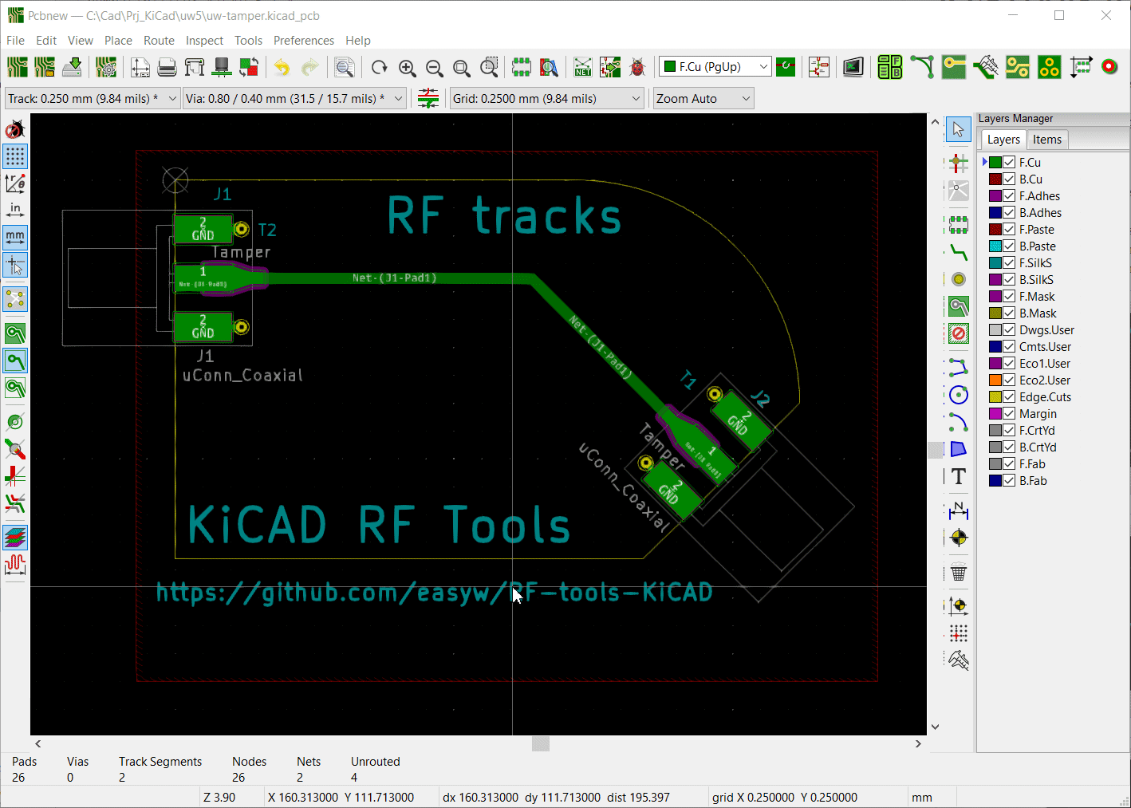Expand the Grid size dropdown

[x=636, y=99]
